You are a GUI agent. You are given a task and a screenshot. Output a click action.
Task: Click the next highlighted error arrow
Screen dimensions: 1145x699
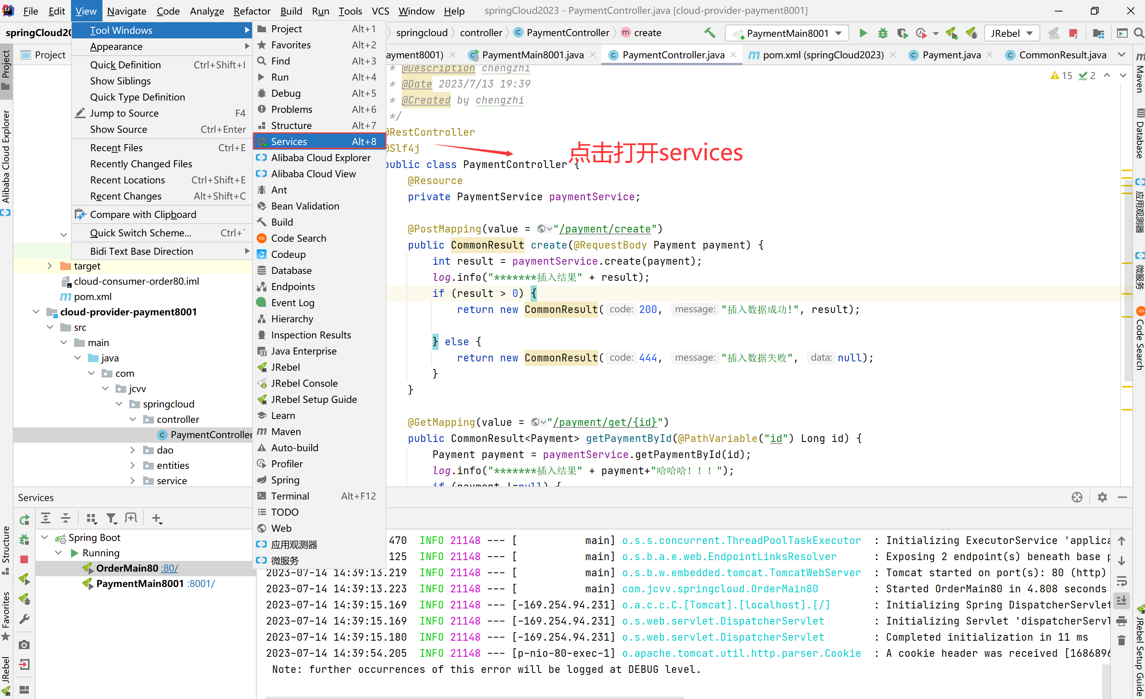[1124, 76]
